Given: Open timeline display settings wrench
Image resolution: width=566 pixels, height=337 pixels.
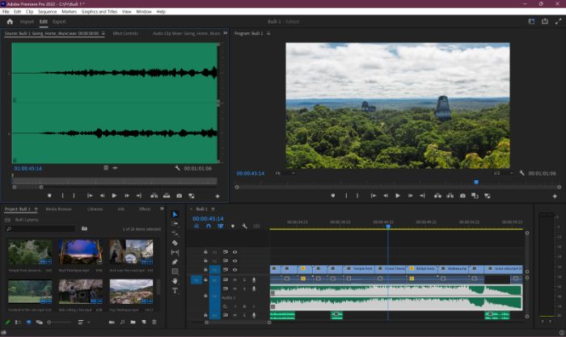Looking at the screenshot, I should click(x=244, y=226).
